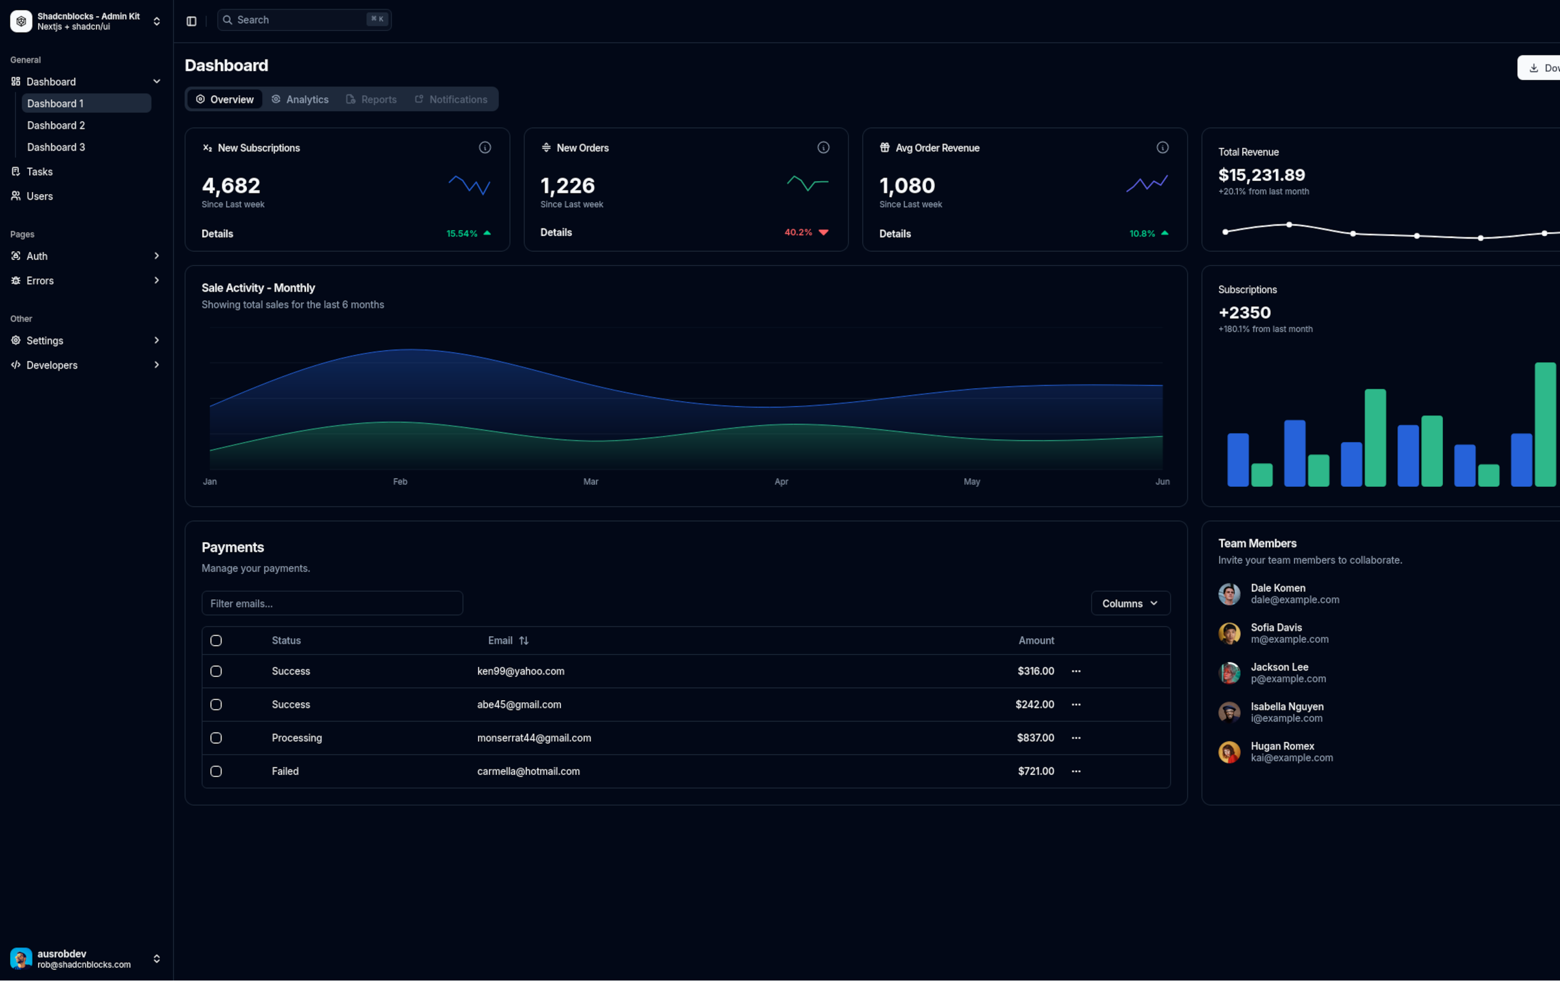Click Avg Order Revenue info icon
Image resolution: width=1560 pixels, height=981 pixels.
click(1162, 148)
